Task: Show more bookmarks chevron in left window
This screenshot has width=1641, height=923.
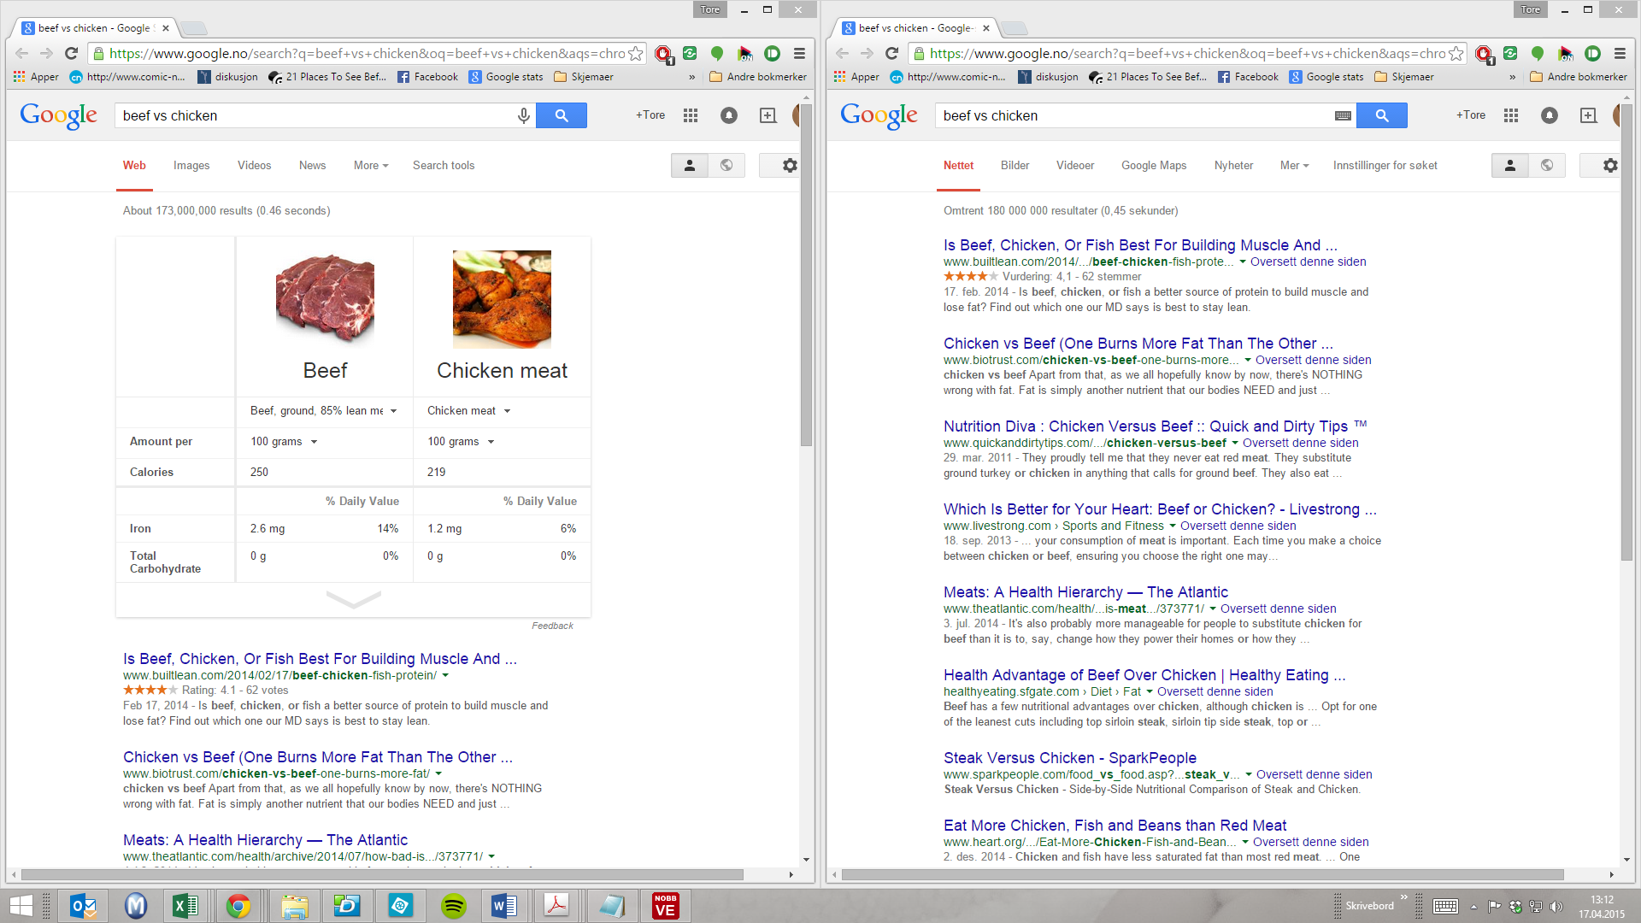Action: tap(692, 77)
